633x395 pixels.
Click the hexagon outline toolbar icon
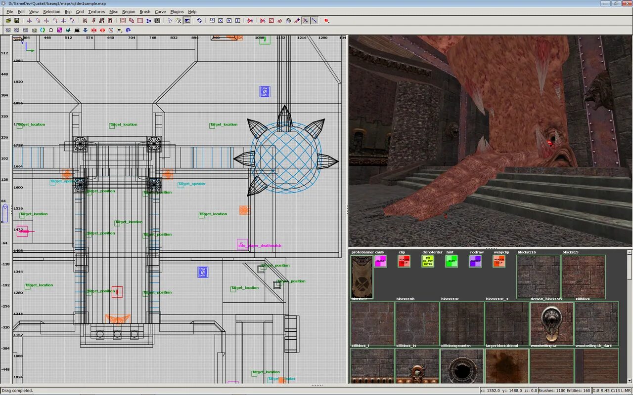click(x=51, y=30)
